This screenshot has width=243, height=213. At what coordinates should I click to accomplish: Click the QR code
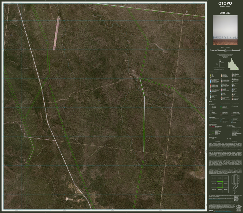tap(236, 198)
